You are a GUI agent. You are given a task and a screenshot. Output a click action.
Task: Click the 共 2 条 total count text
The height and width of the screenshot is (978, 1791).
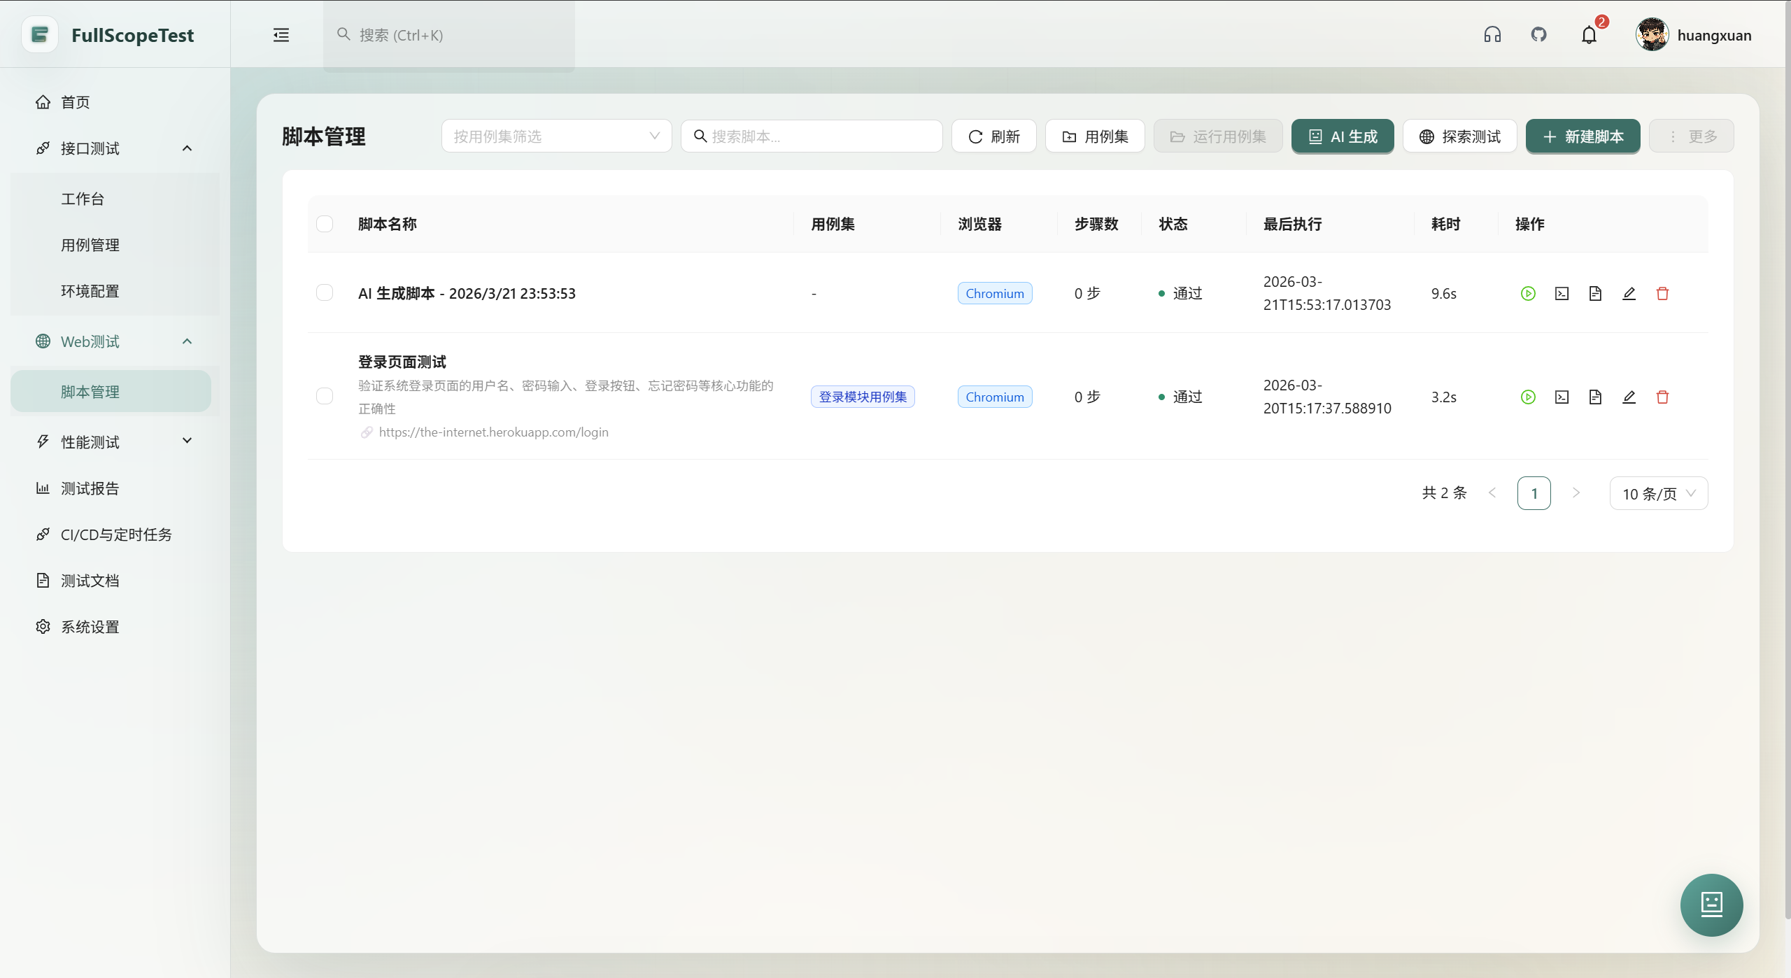coord(1444,492)
